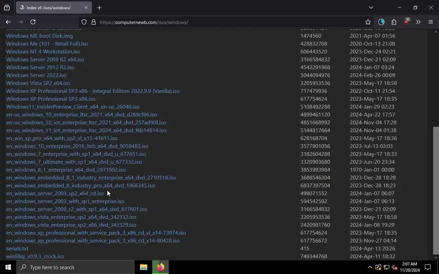Open the clock showing 2:07 AM
This screenshot has width=439, height=274.
click(410, 267)
